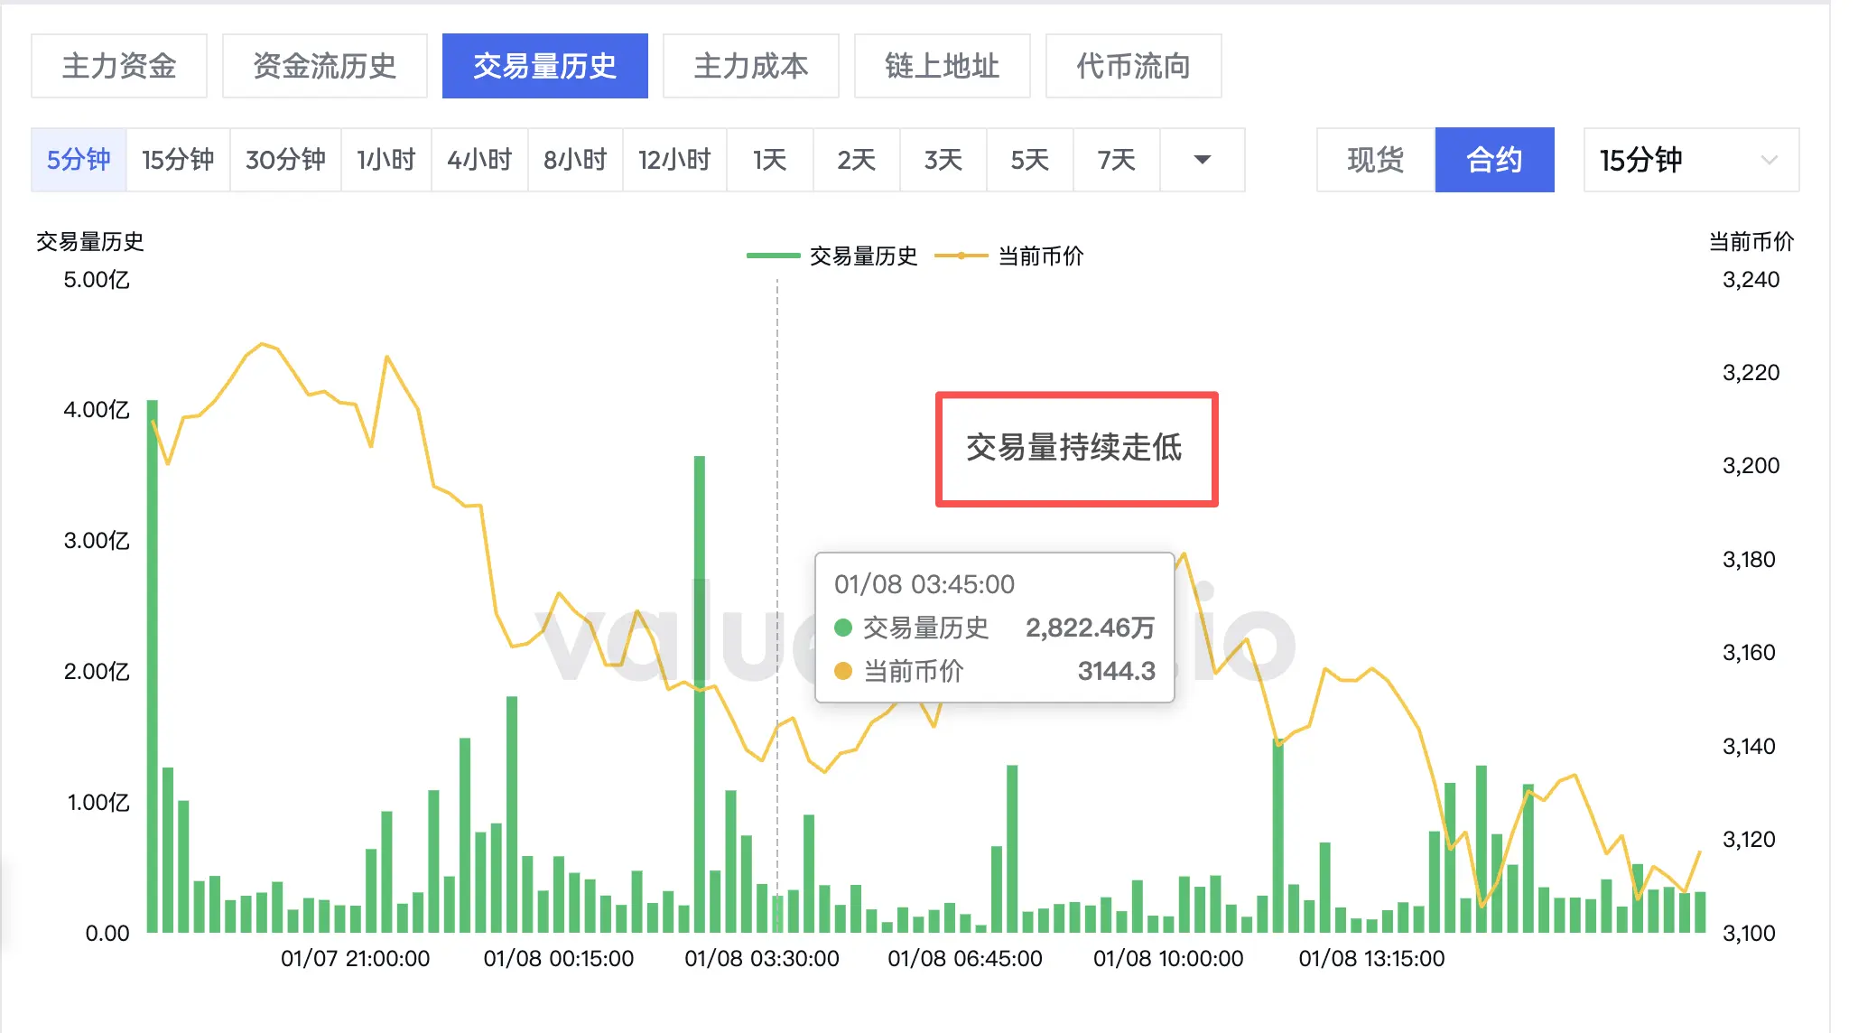
Task: Open the 主力资金 tab
Action: point(119,66)
